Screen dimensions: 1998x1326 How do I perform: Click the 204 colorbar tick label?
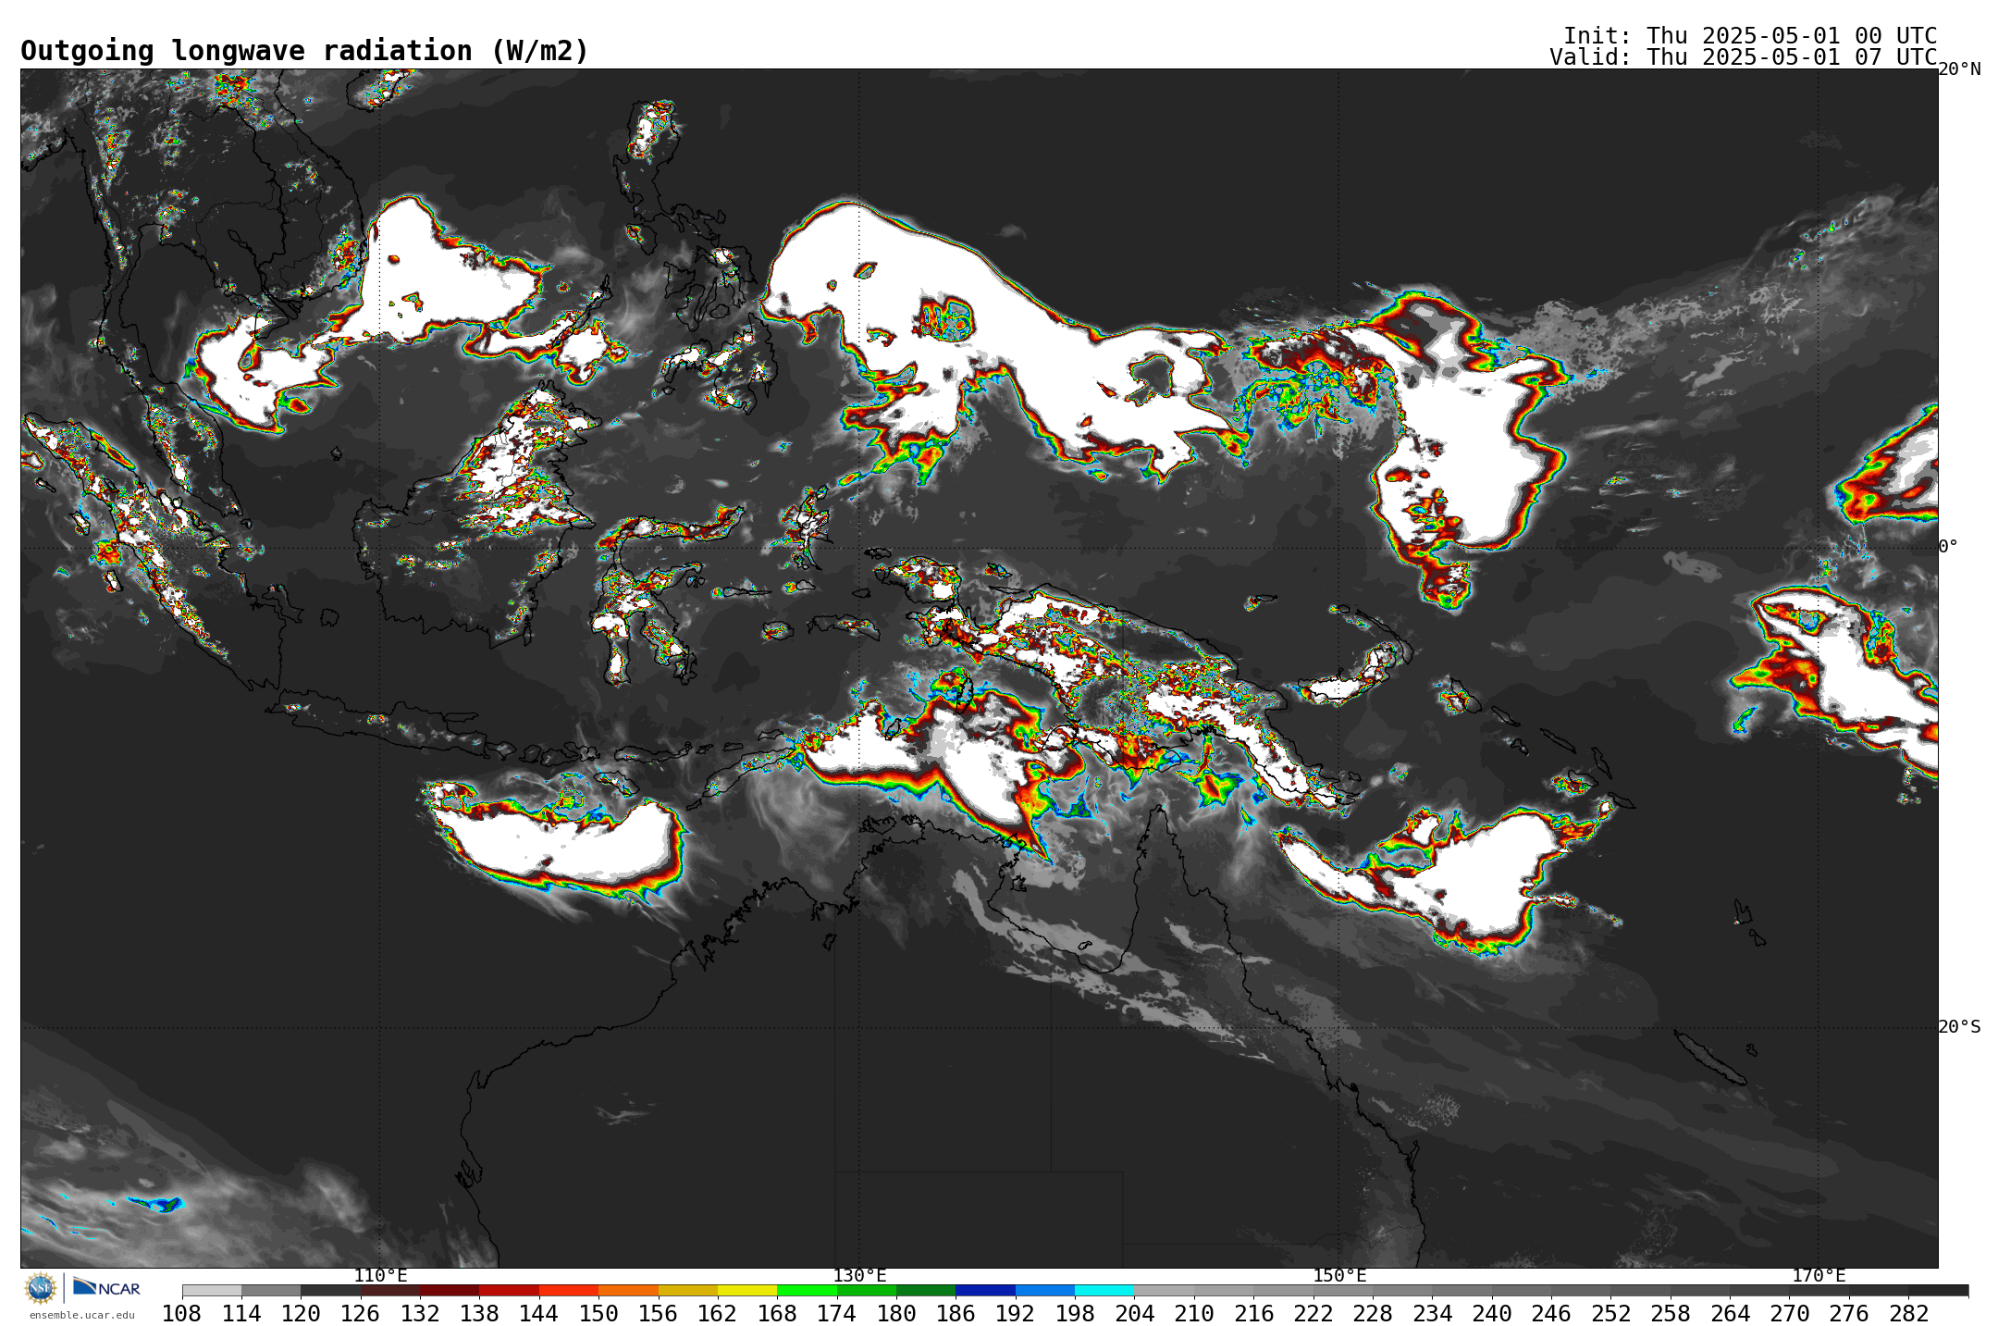click(x=1134, y=1313)
